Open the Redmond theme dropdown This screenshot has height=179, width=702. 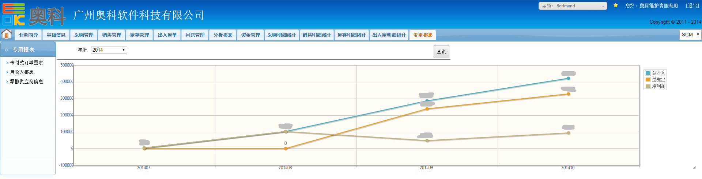coord(572,6)
